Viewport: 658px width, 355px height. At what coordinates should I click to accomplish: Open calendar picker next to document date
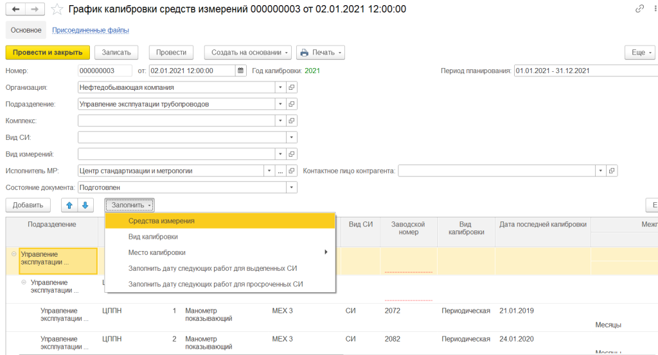pos(240,71)
